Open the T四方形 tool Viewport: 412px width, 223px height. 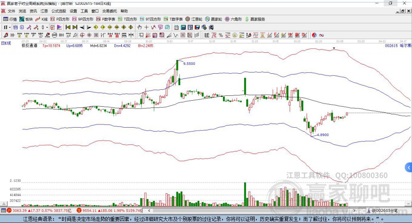pyautogui.click(x=128, y=19)
